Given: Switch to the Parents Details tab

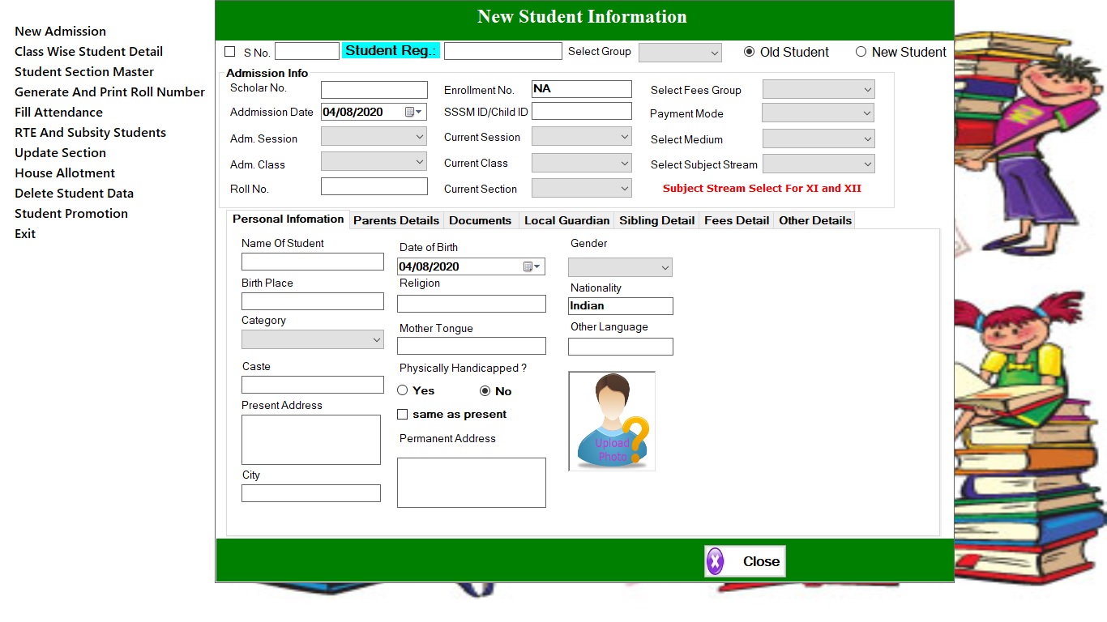Looking at the screenshot, I should pos(396,219).
